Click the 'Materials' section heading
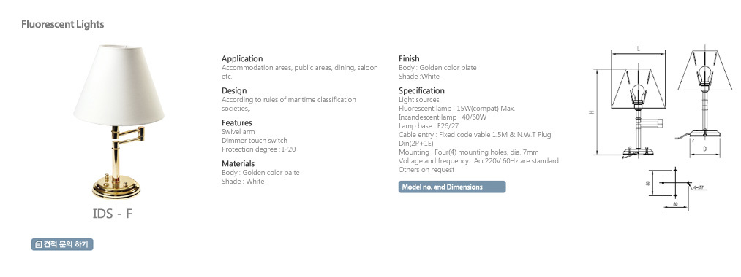 coord(238,163)
